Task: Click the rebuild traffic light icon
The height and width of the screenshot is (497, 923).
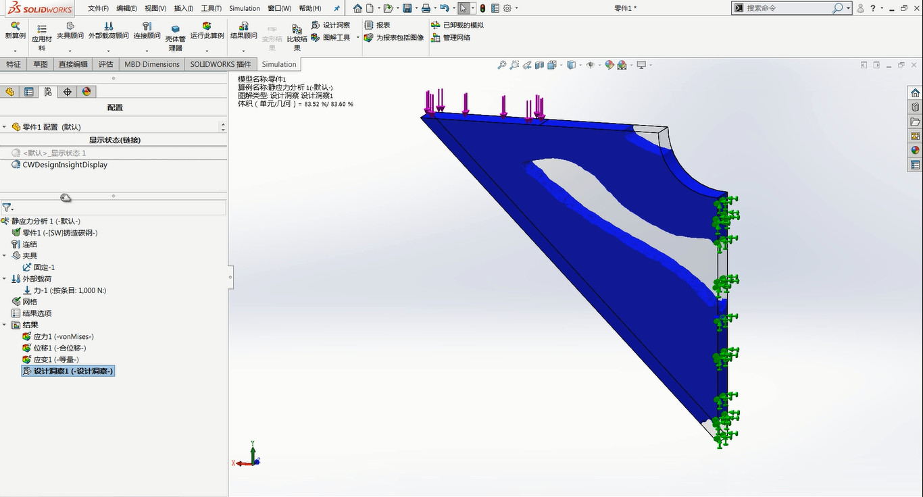Action: 482,8
